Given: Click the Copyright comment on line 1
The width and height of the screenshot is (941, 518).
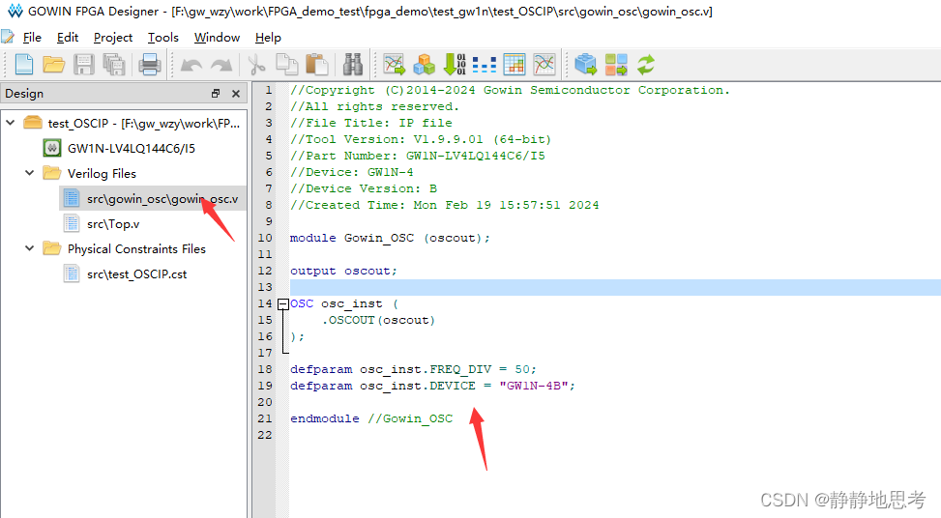Looking at the screenshot, I should [x=510, y=90].
